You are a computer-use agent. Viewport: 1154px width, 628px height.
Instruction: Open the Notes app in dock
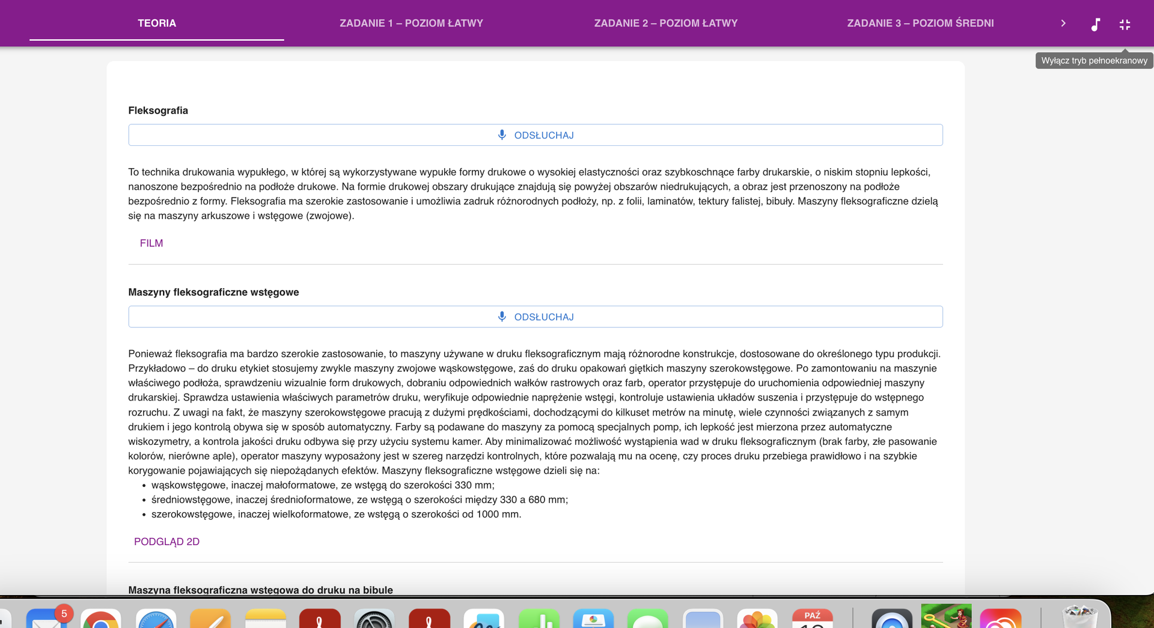[x=266, y=620]
